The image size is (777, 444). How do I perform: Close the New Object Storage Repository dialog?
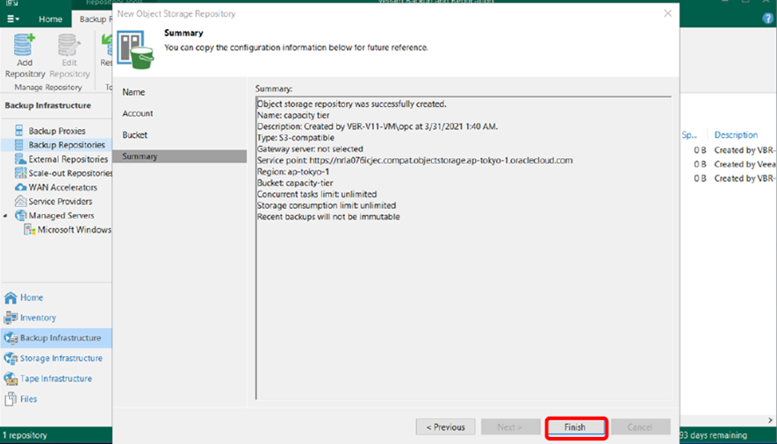coord(667,13)
